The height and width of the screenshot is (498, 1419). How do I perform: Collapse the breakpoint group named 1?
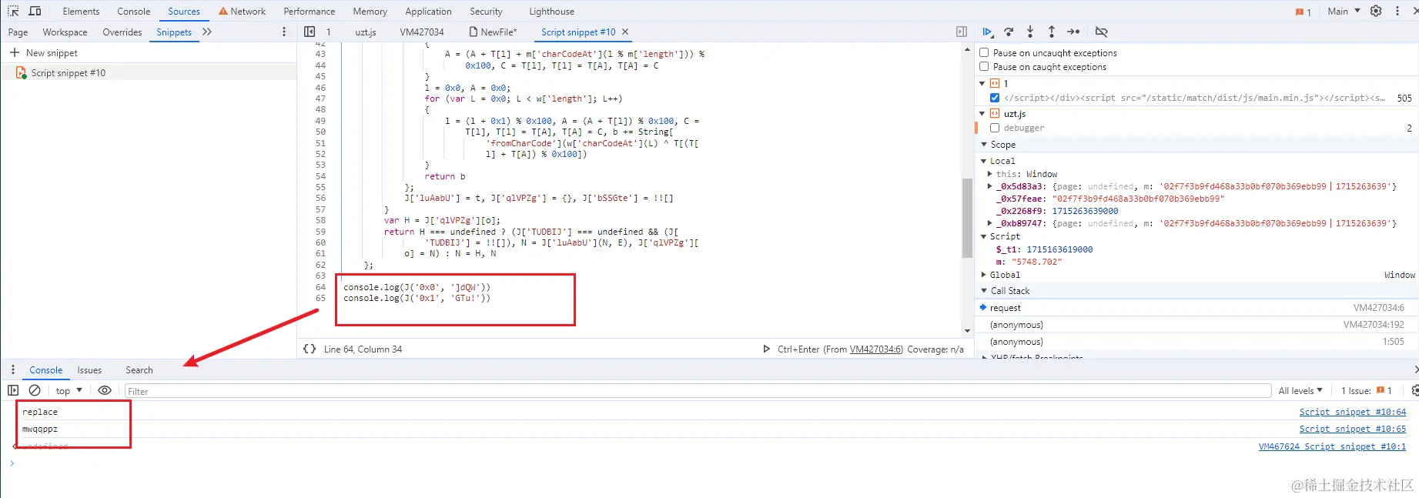982,83
